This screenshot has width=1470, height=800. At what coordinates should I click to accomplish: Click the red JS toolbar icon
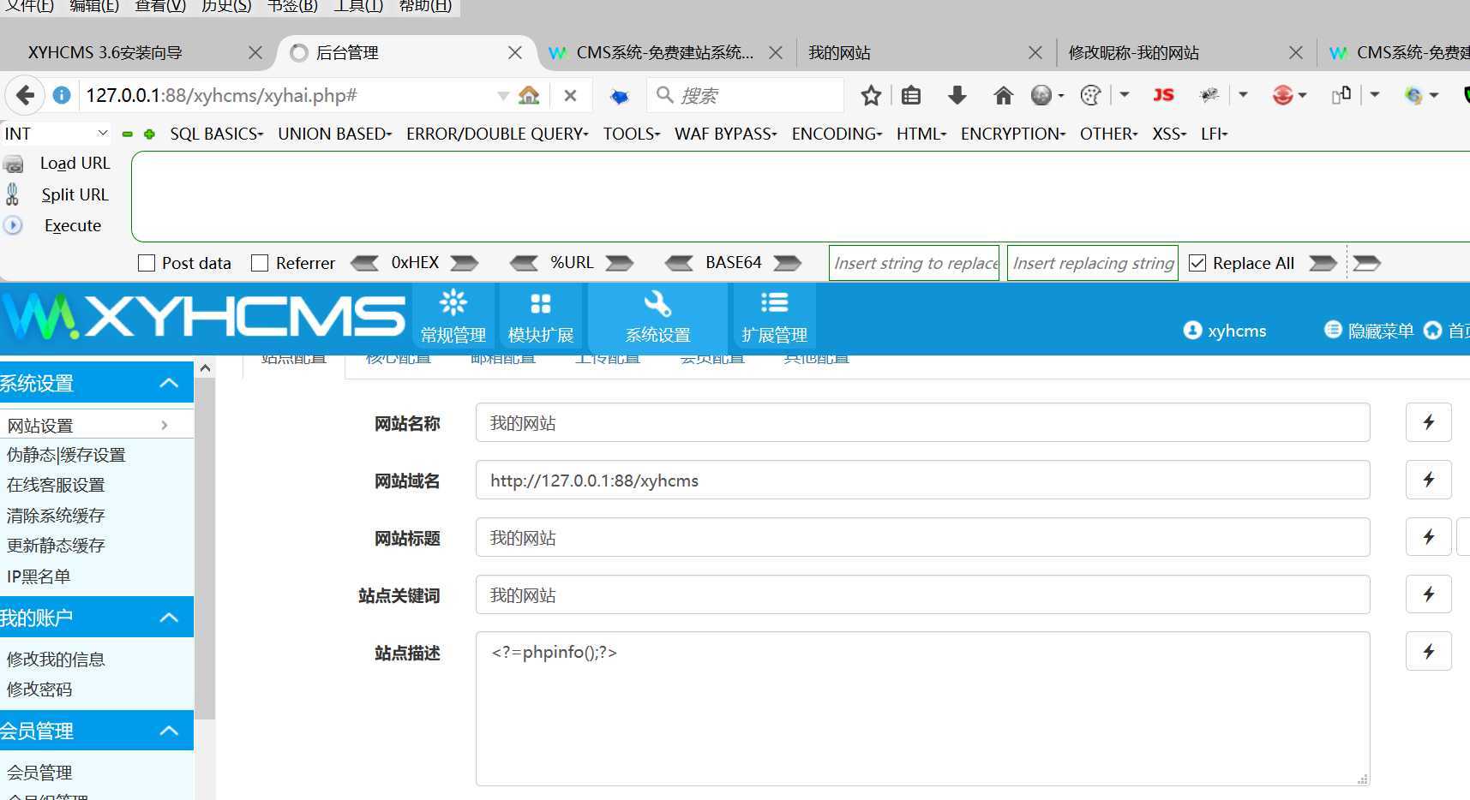(1163, 95)
